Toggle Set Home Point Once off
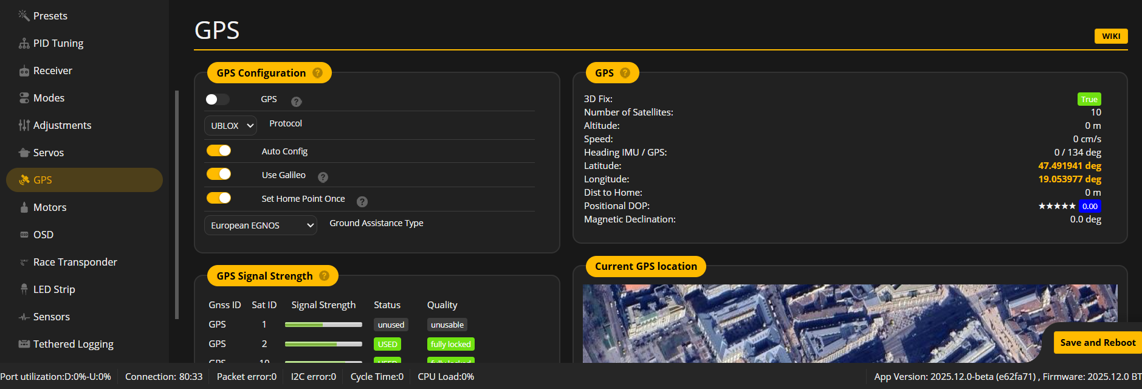 point(219,198)
